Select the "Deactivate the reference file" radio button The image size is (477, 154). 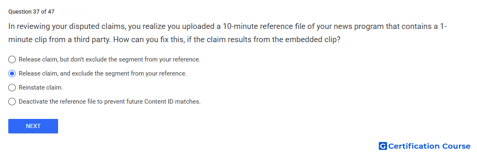click(x=12, y=102)
